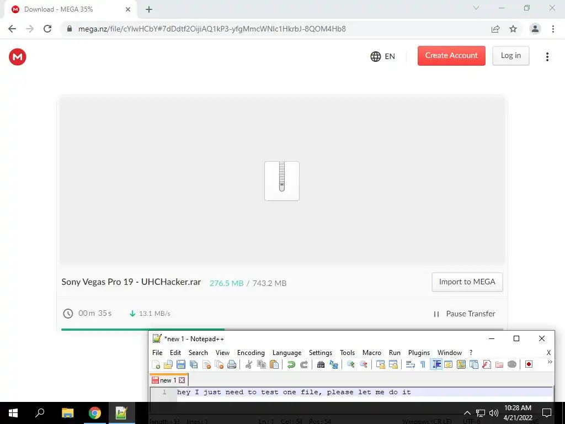Toggle the Document List panel icon
This screenshot has height=424, width=565.
click(x=474, y=364)
